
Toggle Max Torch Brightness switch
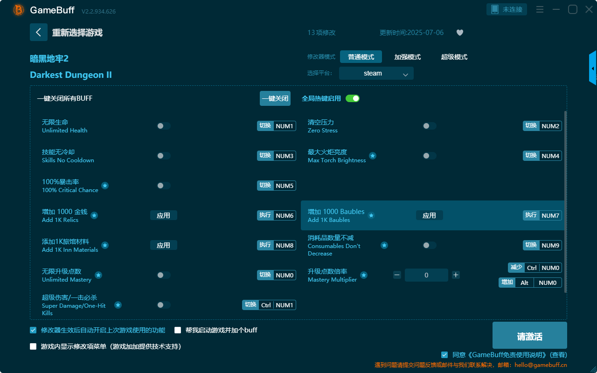pos(430,156)
